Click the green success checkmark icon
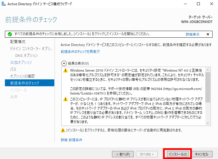The image size is (218, 159). point(10,34)
